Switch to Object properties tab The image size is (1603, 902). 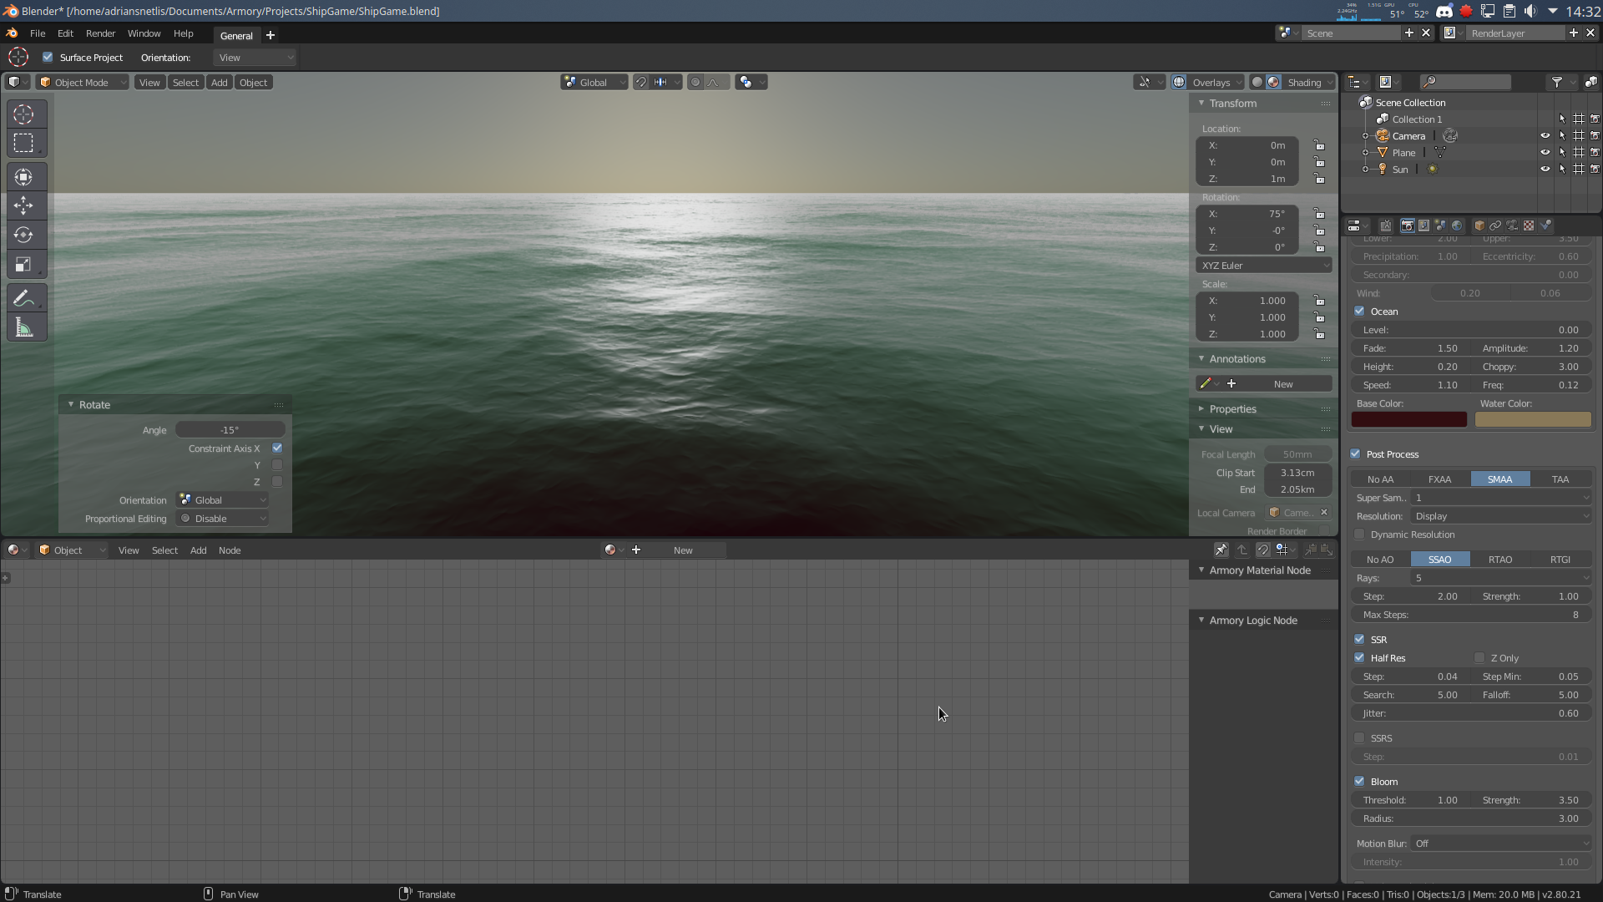click(x=1479, y=225)
